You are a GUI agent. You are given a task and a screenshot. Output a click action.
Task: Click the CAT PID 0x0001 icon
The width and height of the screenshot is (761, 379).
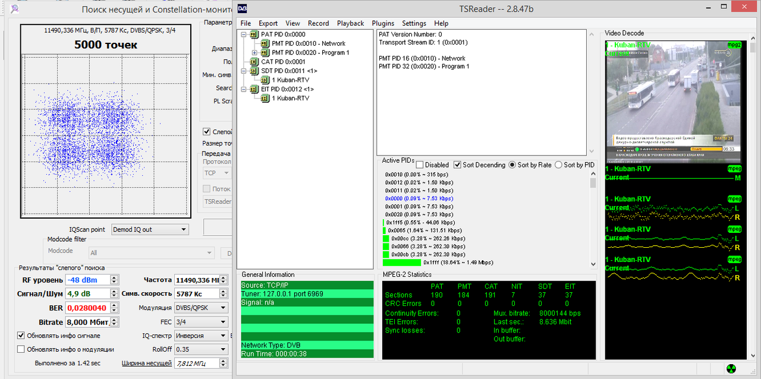point(254,62)
